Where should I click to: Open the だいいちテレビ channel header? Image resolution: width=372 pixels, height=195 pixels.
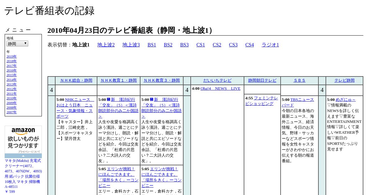pyautogui.click(x=217, y=80)
